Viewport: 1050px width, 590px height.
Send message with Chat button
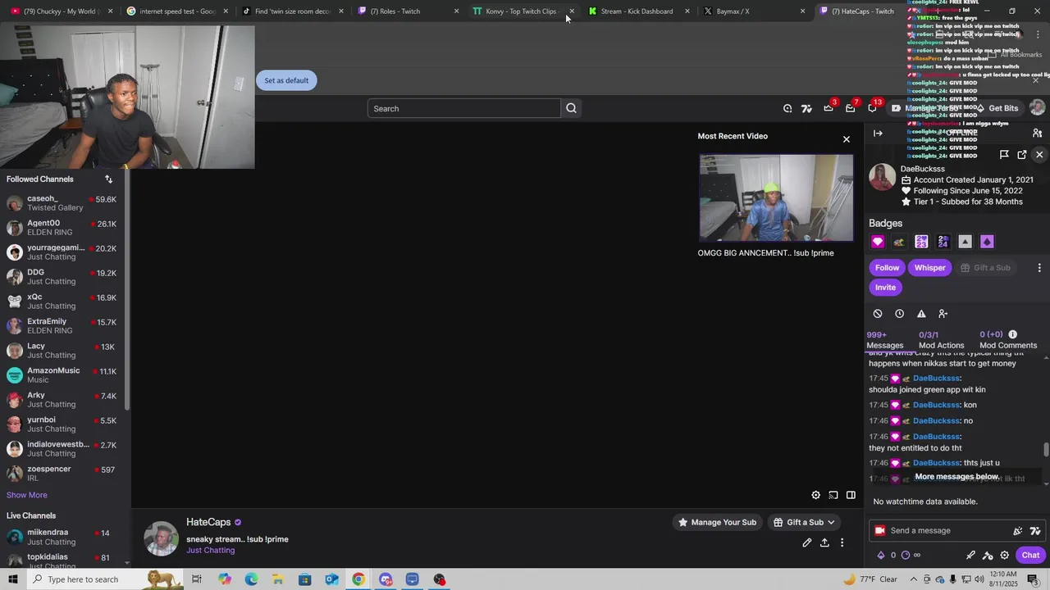pos(1030,555)
